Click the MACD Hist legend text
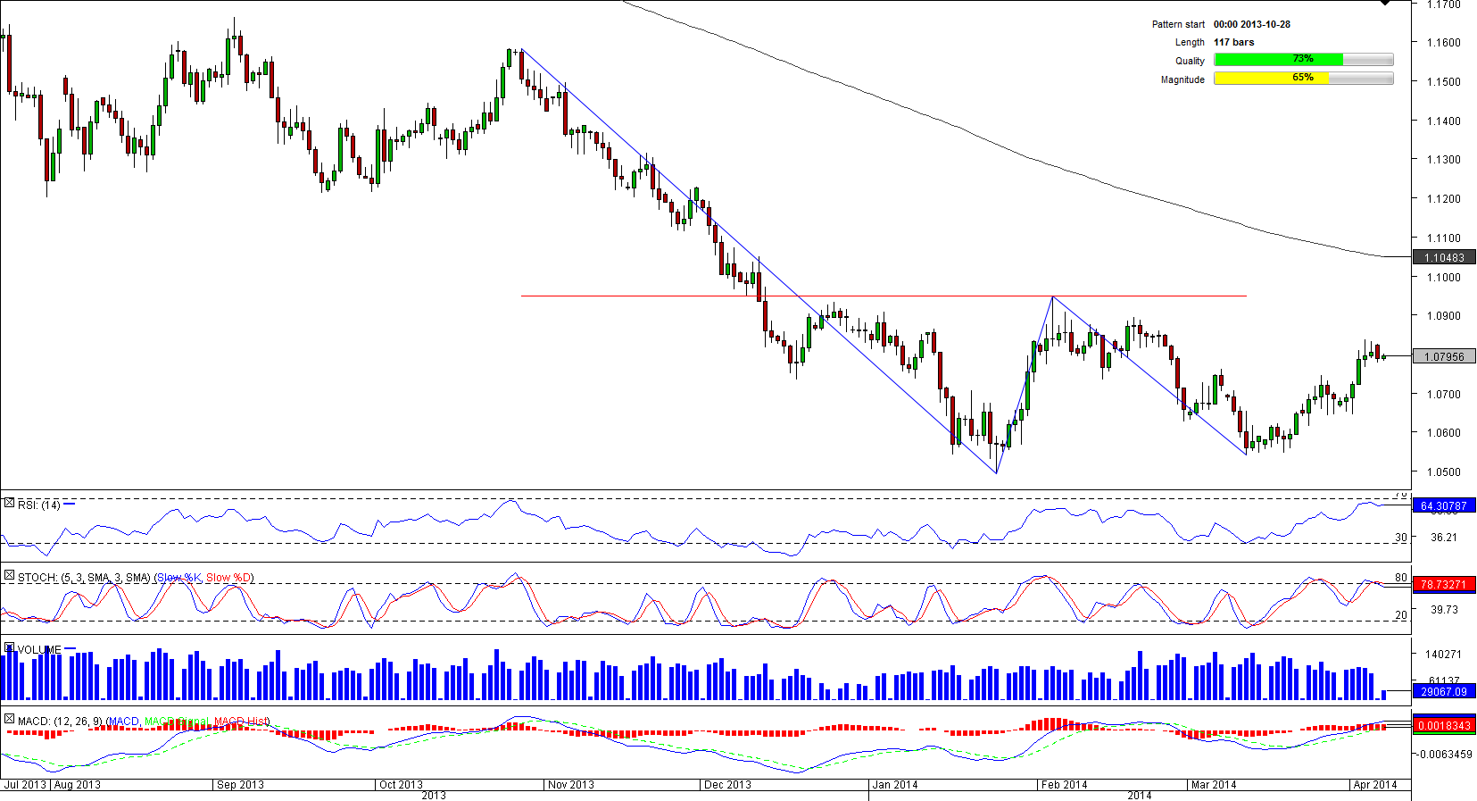The width and height of the screenshot is (1477, 801). point(241,722)
